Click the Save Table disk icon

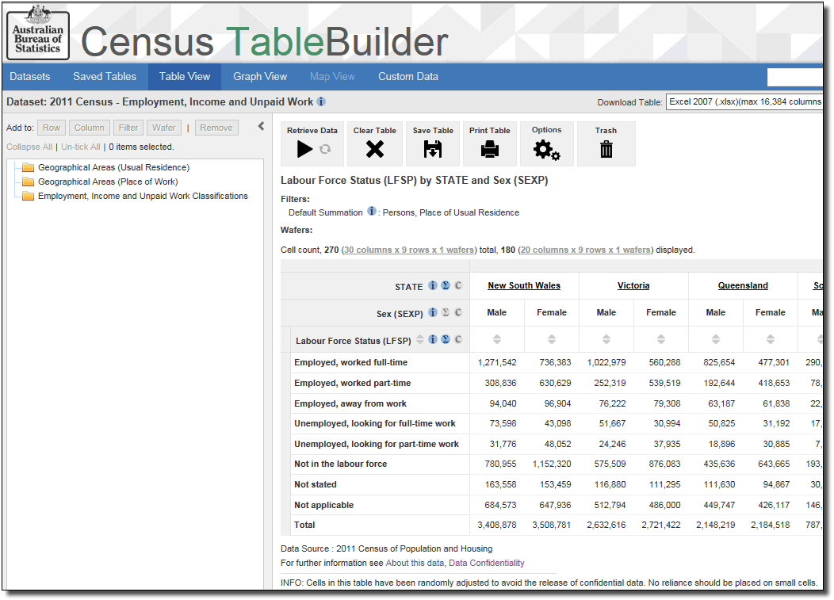433,149
